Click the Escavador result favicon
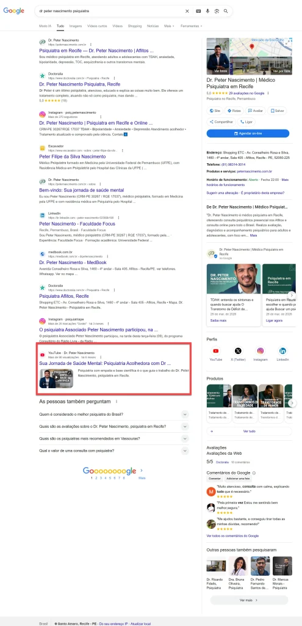Image resolution: width=302 pixels, height=626 pixels. [x=42, y=148]
